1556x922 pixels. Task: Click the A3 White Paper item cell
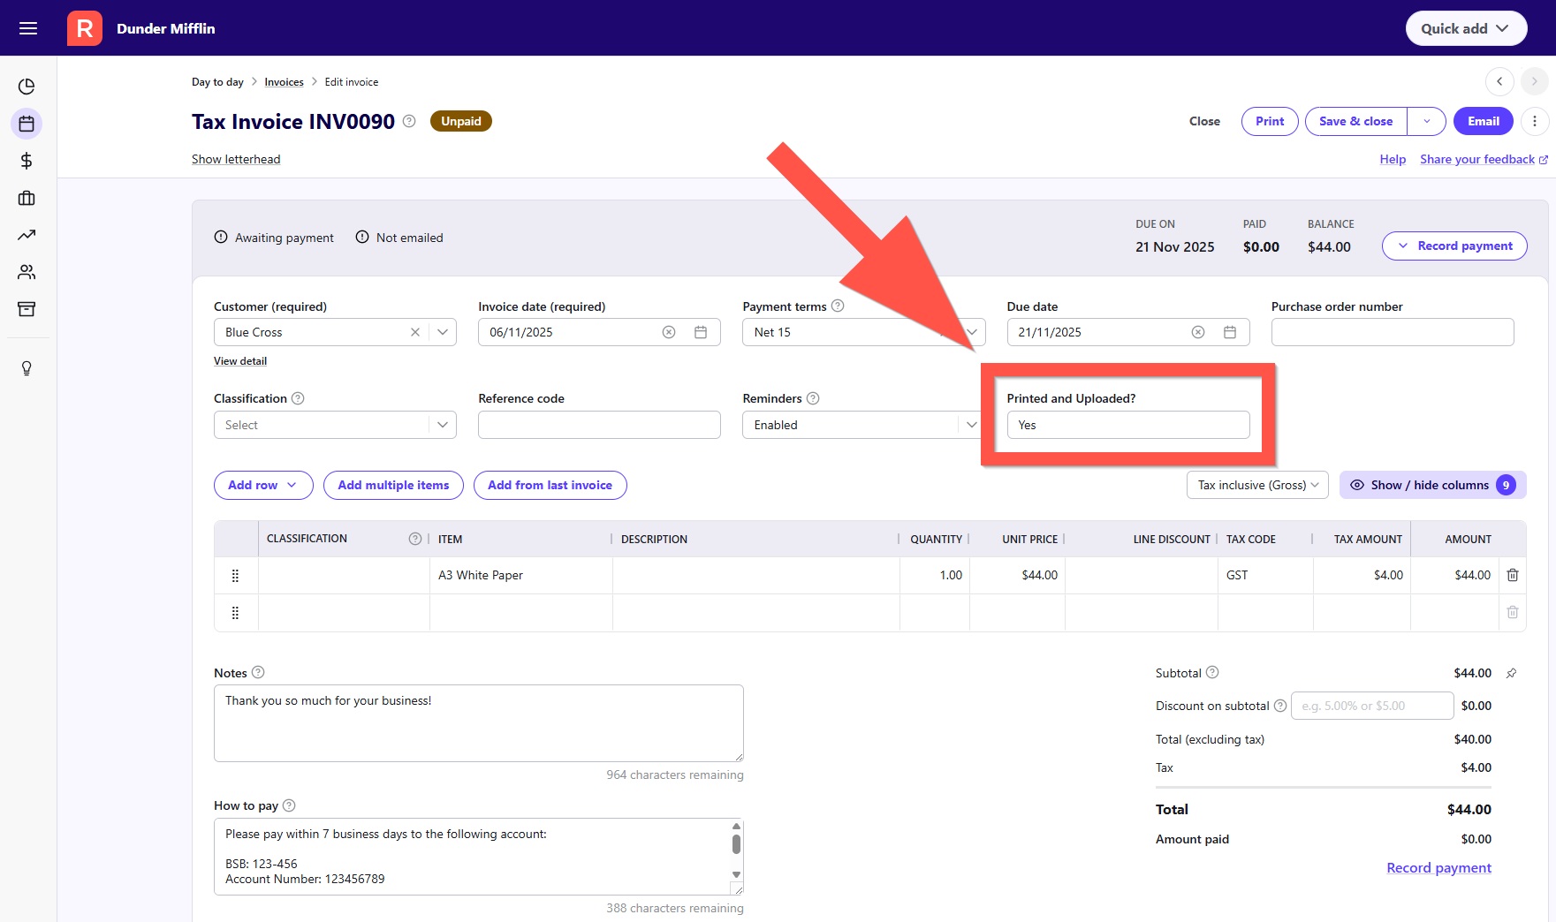point(521,575)
